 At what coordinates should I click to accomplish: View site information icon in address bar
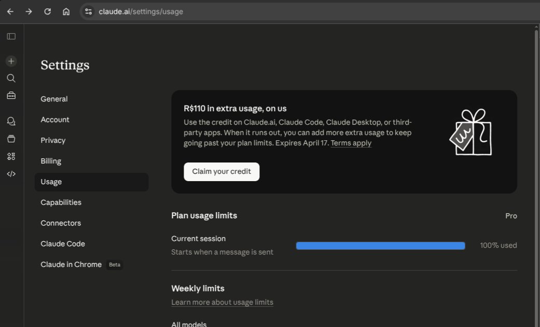tap(89, 12)
